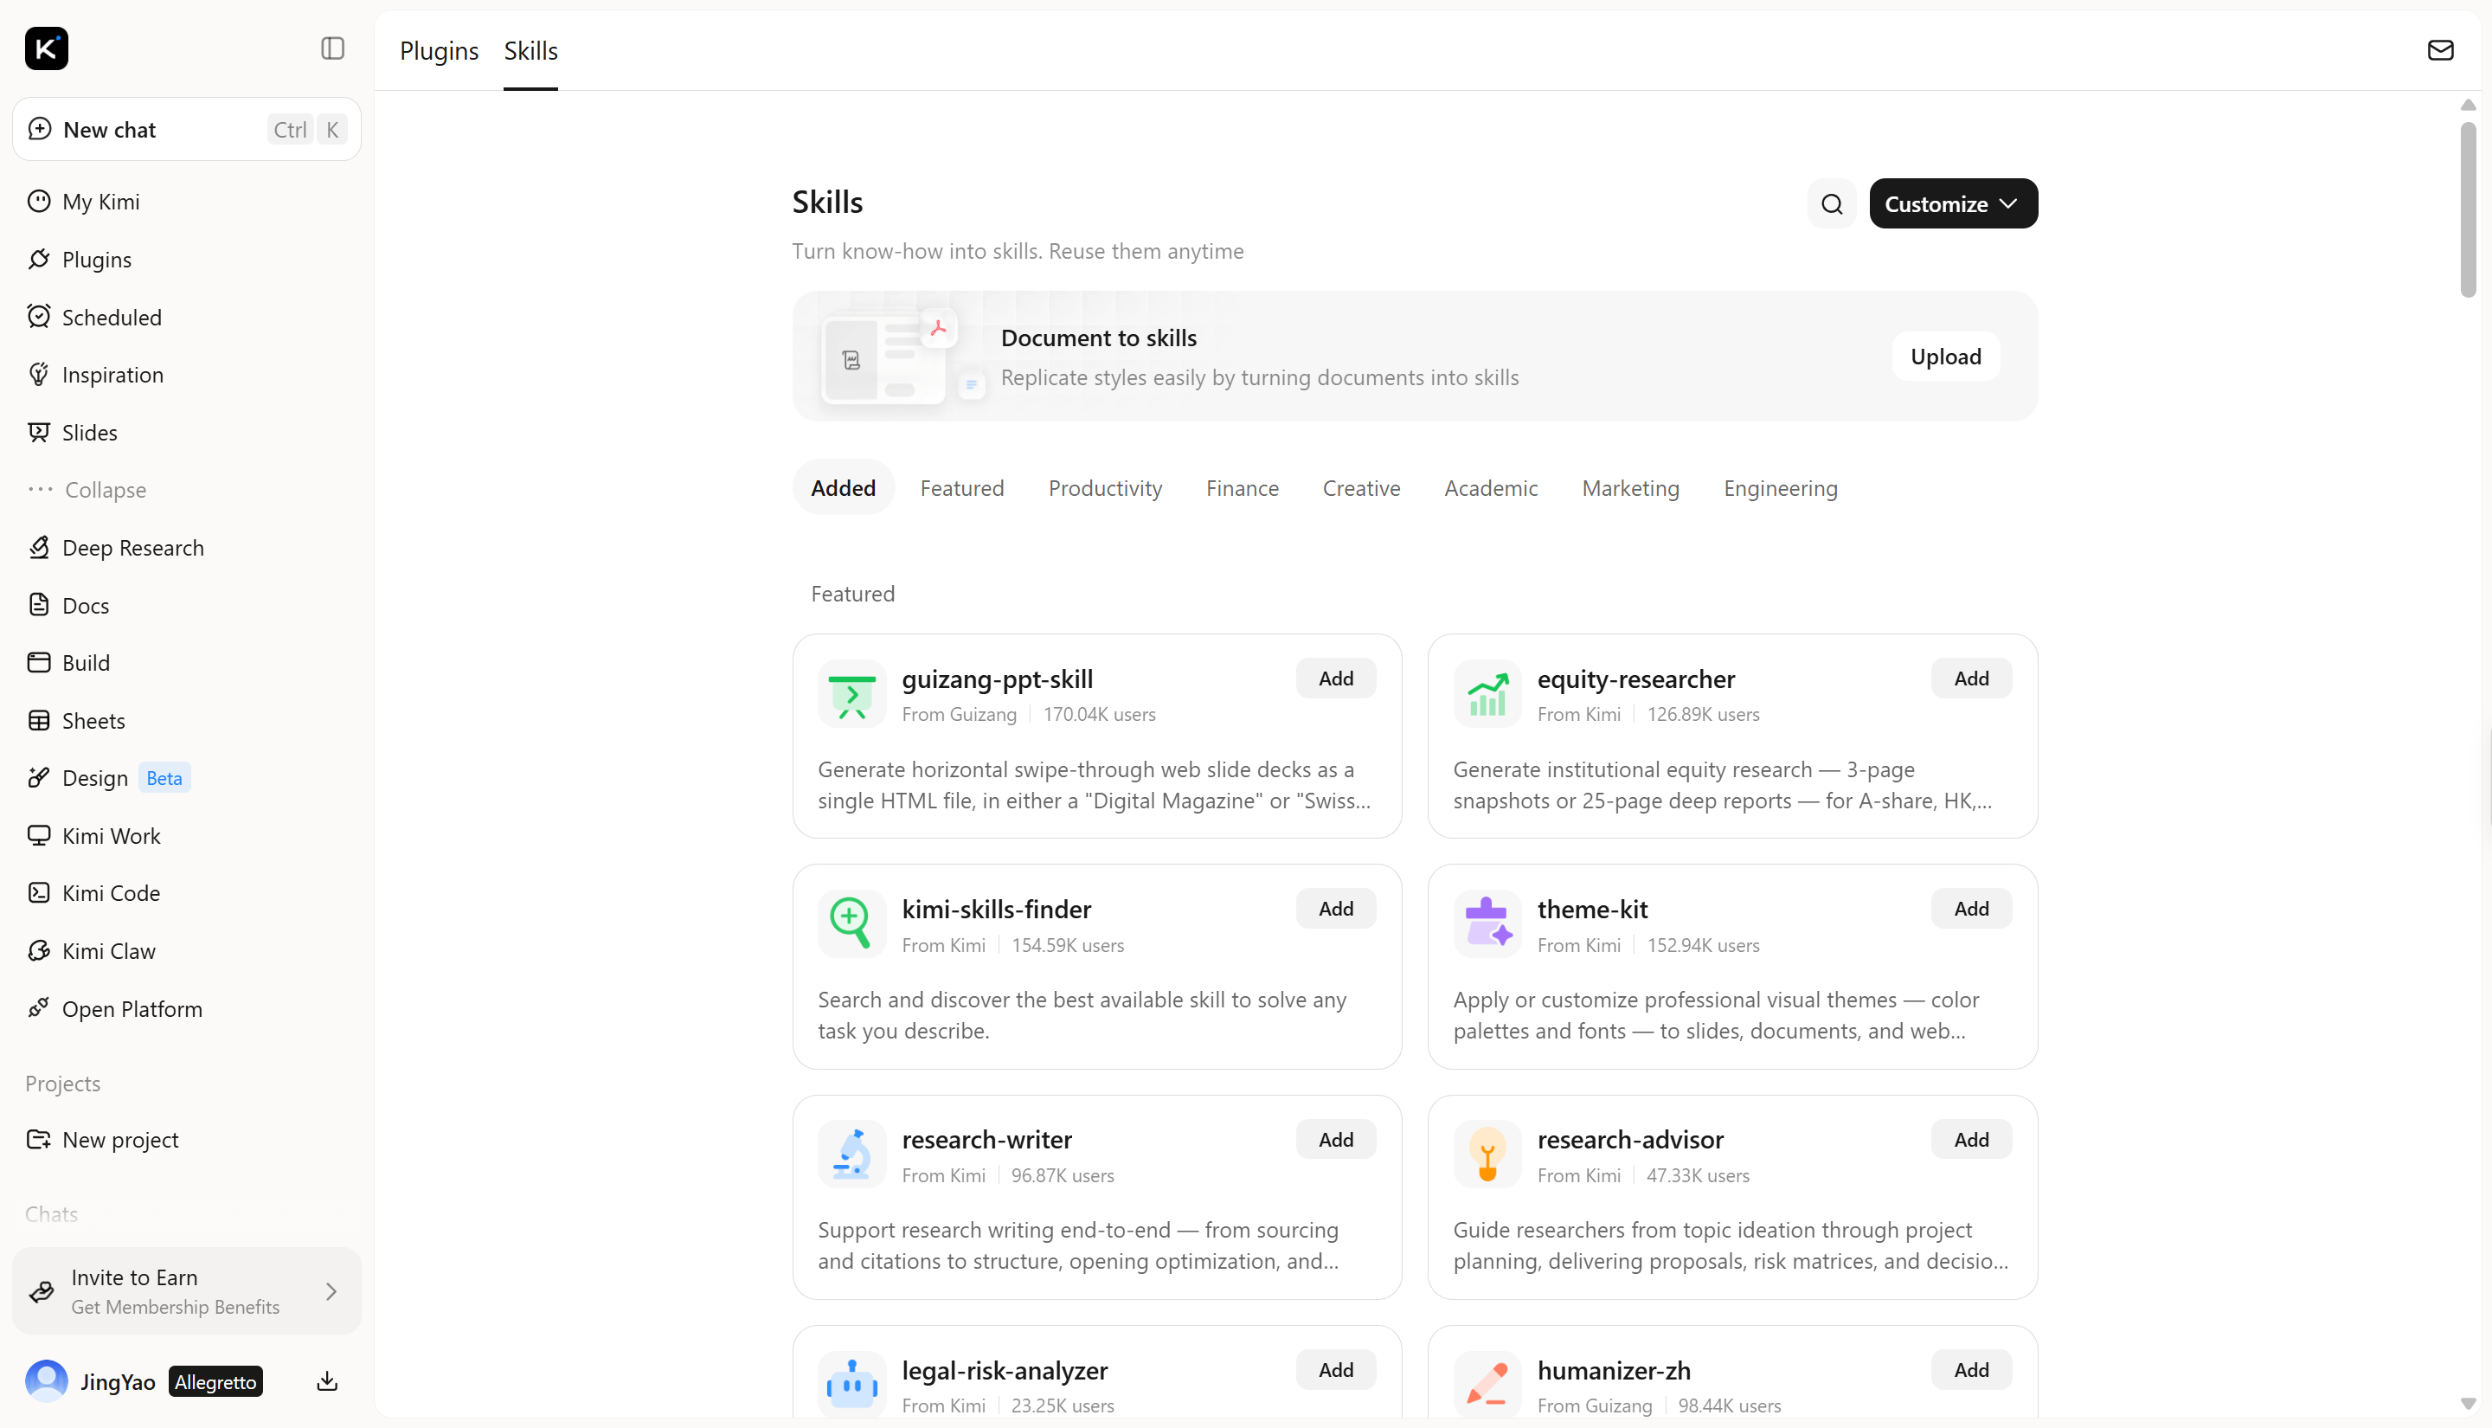
Task: Switch to the Plugins top tab
Action: [438, 51]
